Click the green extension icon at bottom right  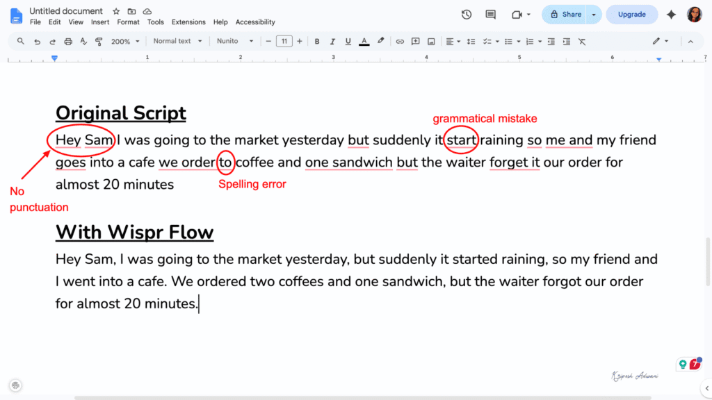[683, 364]
